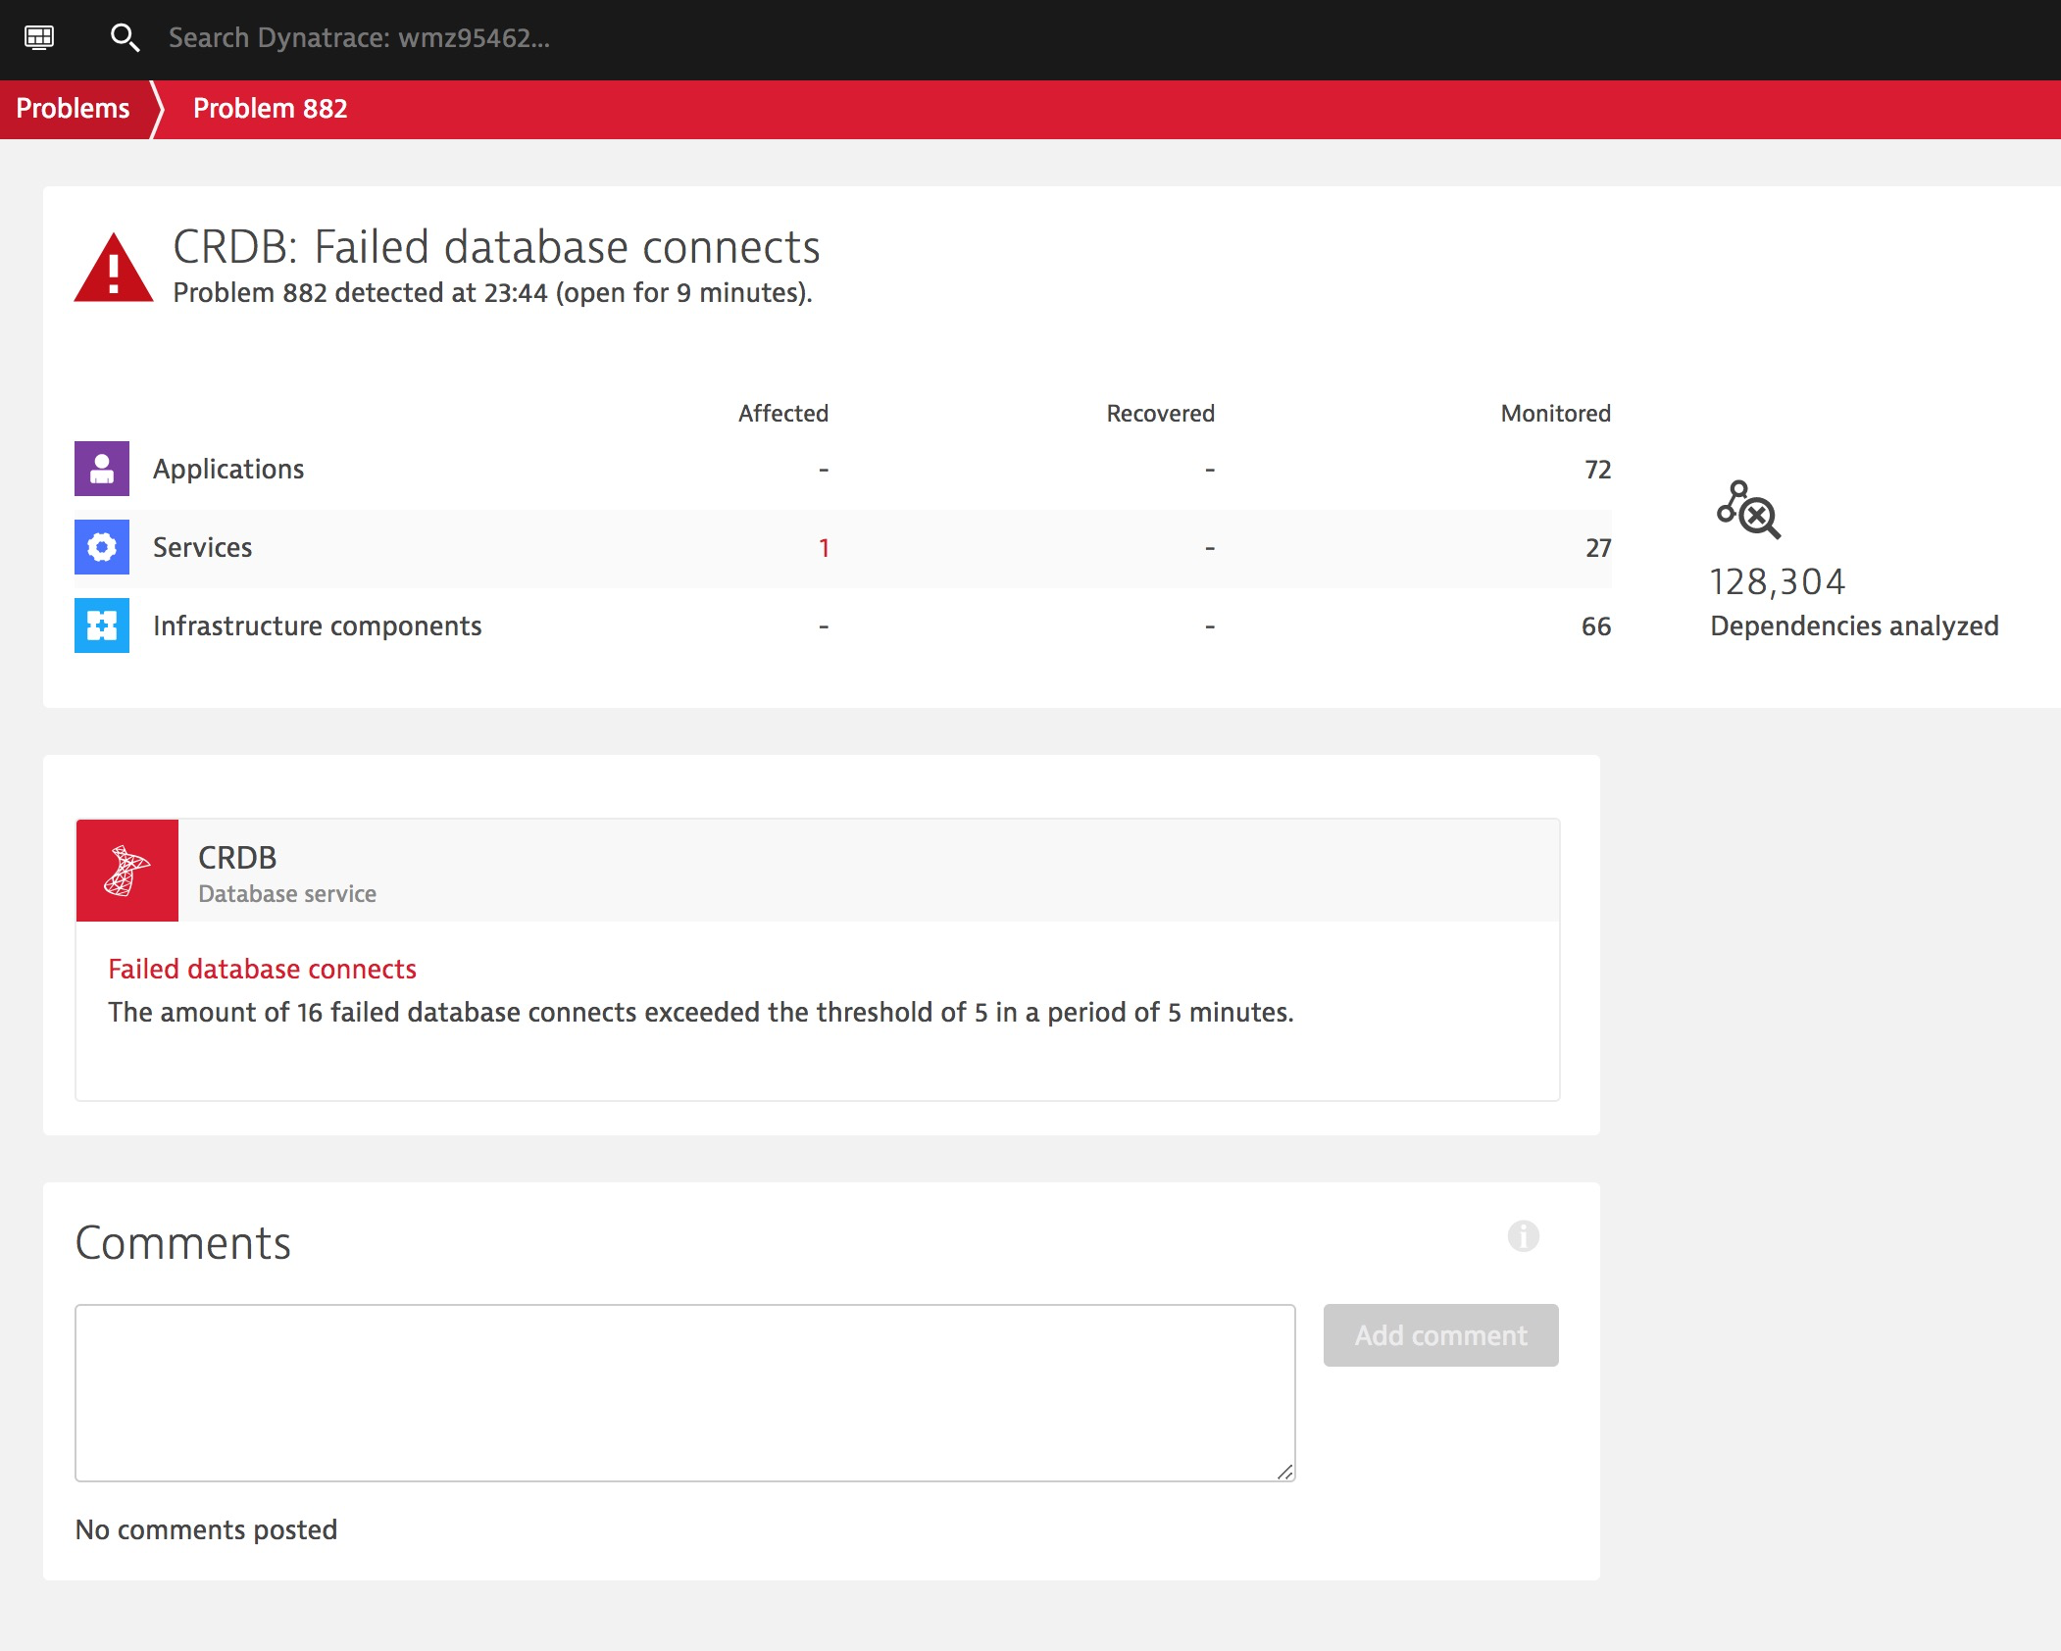Click the Applications icon in monitoring view
This screenshot has height=1651, width=2061.
coord(101,470)
